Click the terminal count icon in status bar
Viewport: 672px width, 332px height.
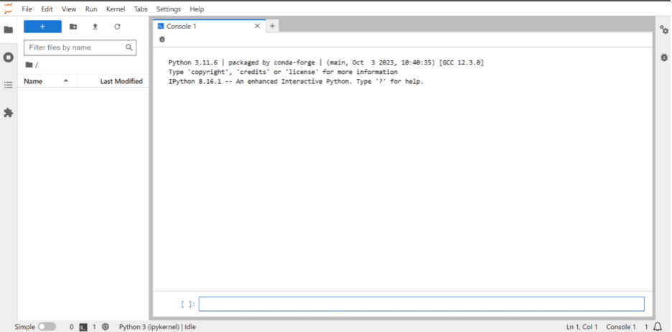click(x=83, y=327)
